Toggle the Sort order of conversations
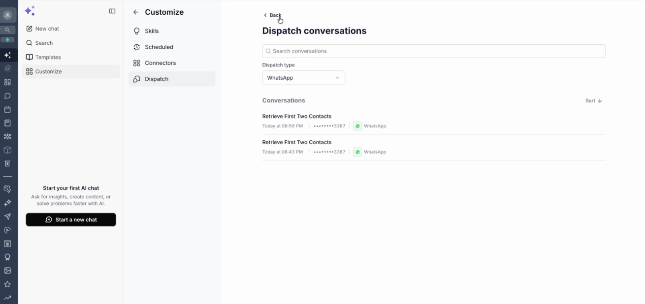The width and height of the screenshot is (645, 304). coord(594,100)
